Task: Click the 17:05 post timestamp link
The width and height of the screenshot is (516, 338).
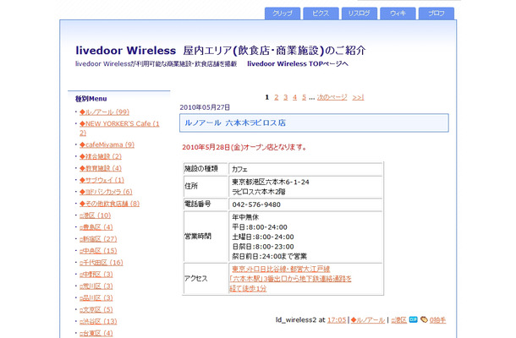Action: pos(337,320)
